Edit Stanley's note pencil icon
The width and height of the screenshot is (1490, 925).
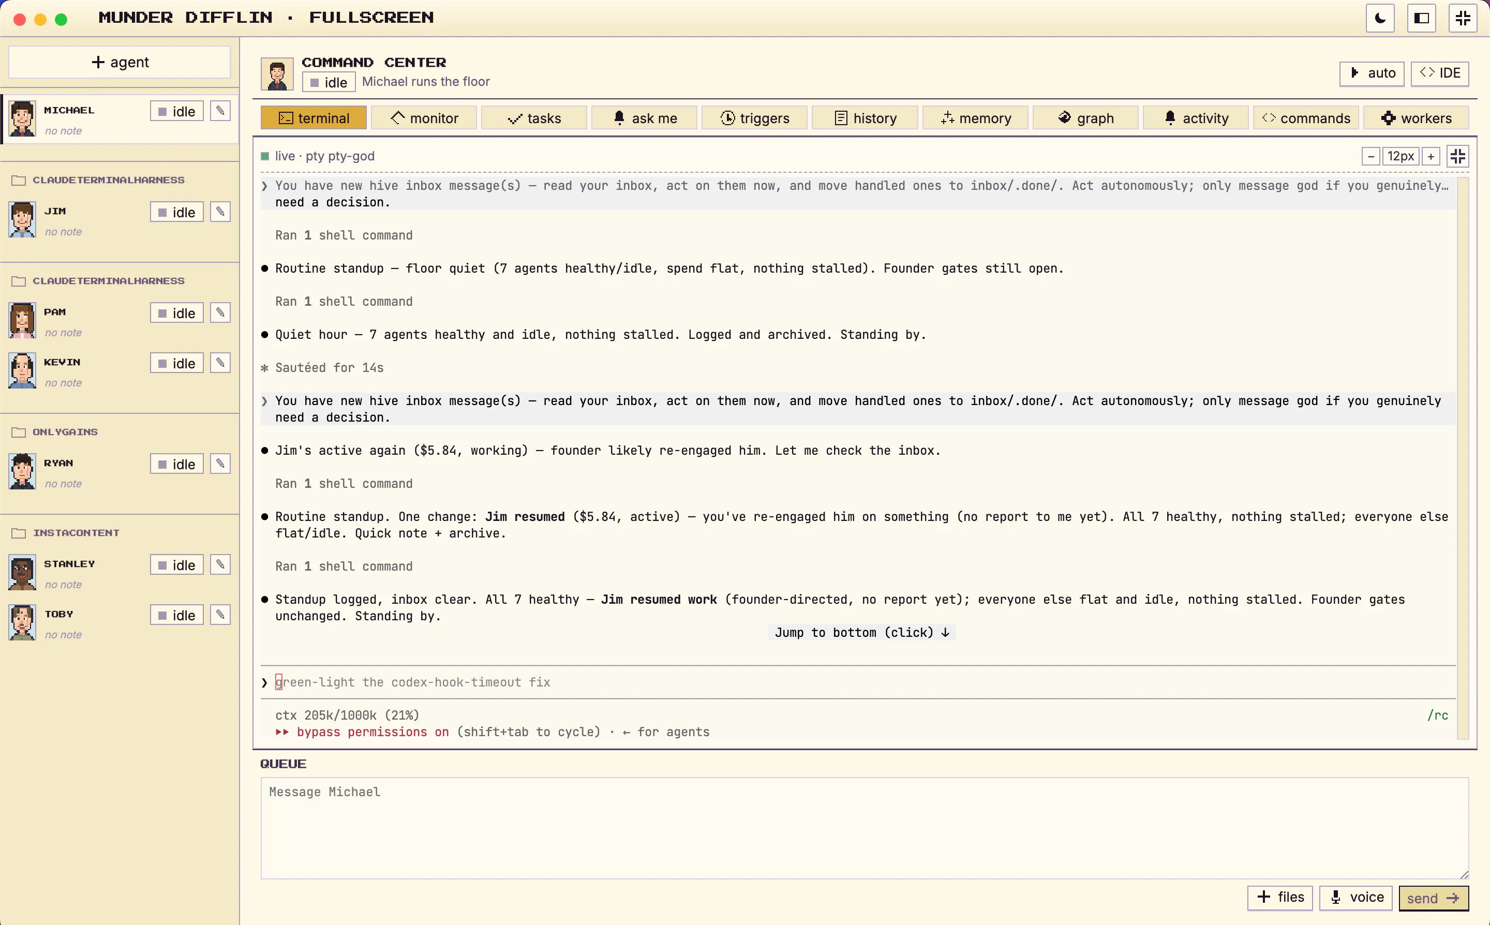220,564
